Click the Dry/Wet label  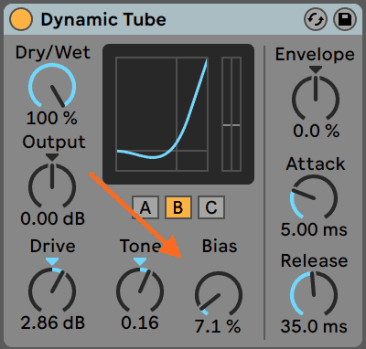click(x=53, y=52)
